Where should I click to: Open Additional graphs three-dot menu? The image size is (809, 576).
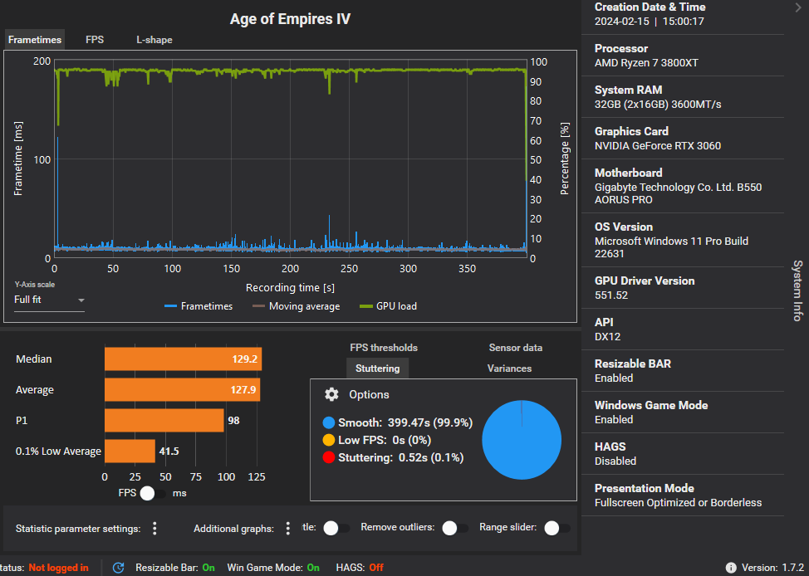pyautogui.click(x=288, y=528)
